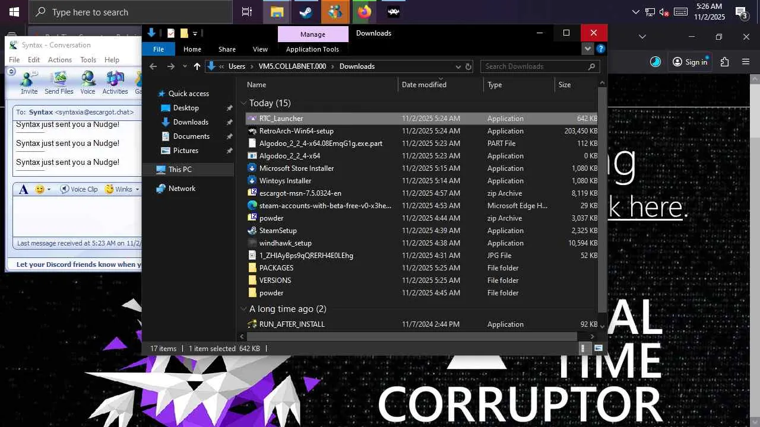Image resolution: width=760 pixels, height=427 pixels.
Task: Refresh the Downloads folder view
Action: pyautogui.click(x=468, y=66)
